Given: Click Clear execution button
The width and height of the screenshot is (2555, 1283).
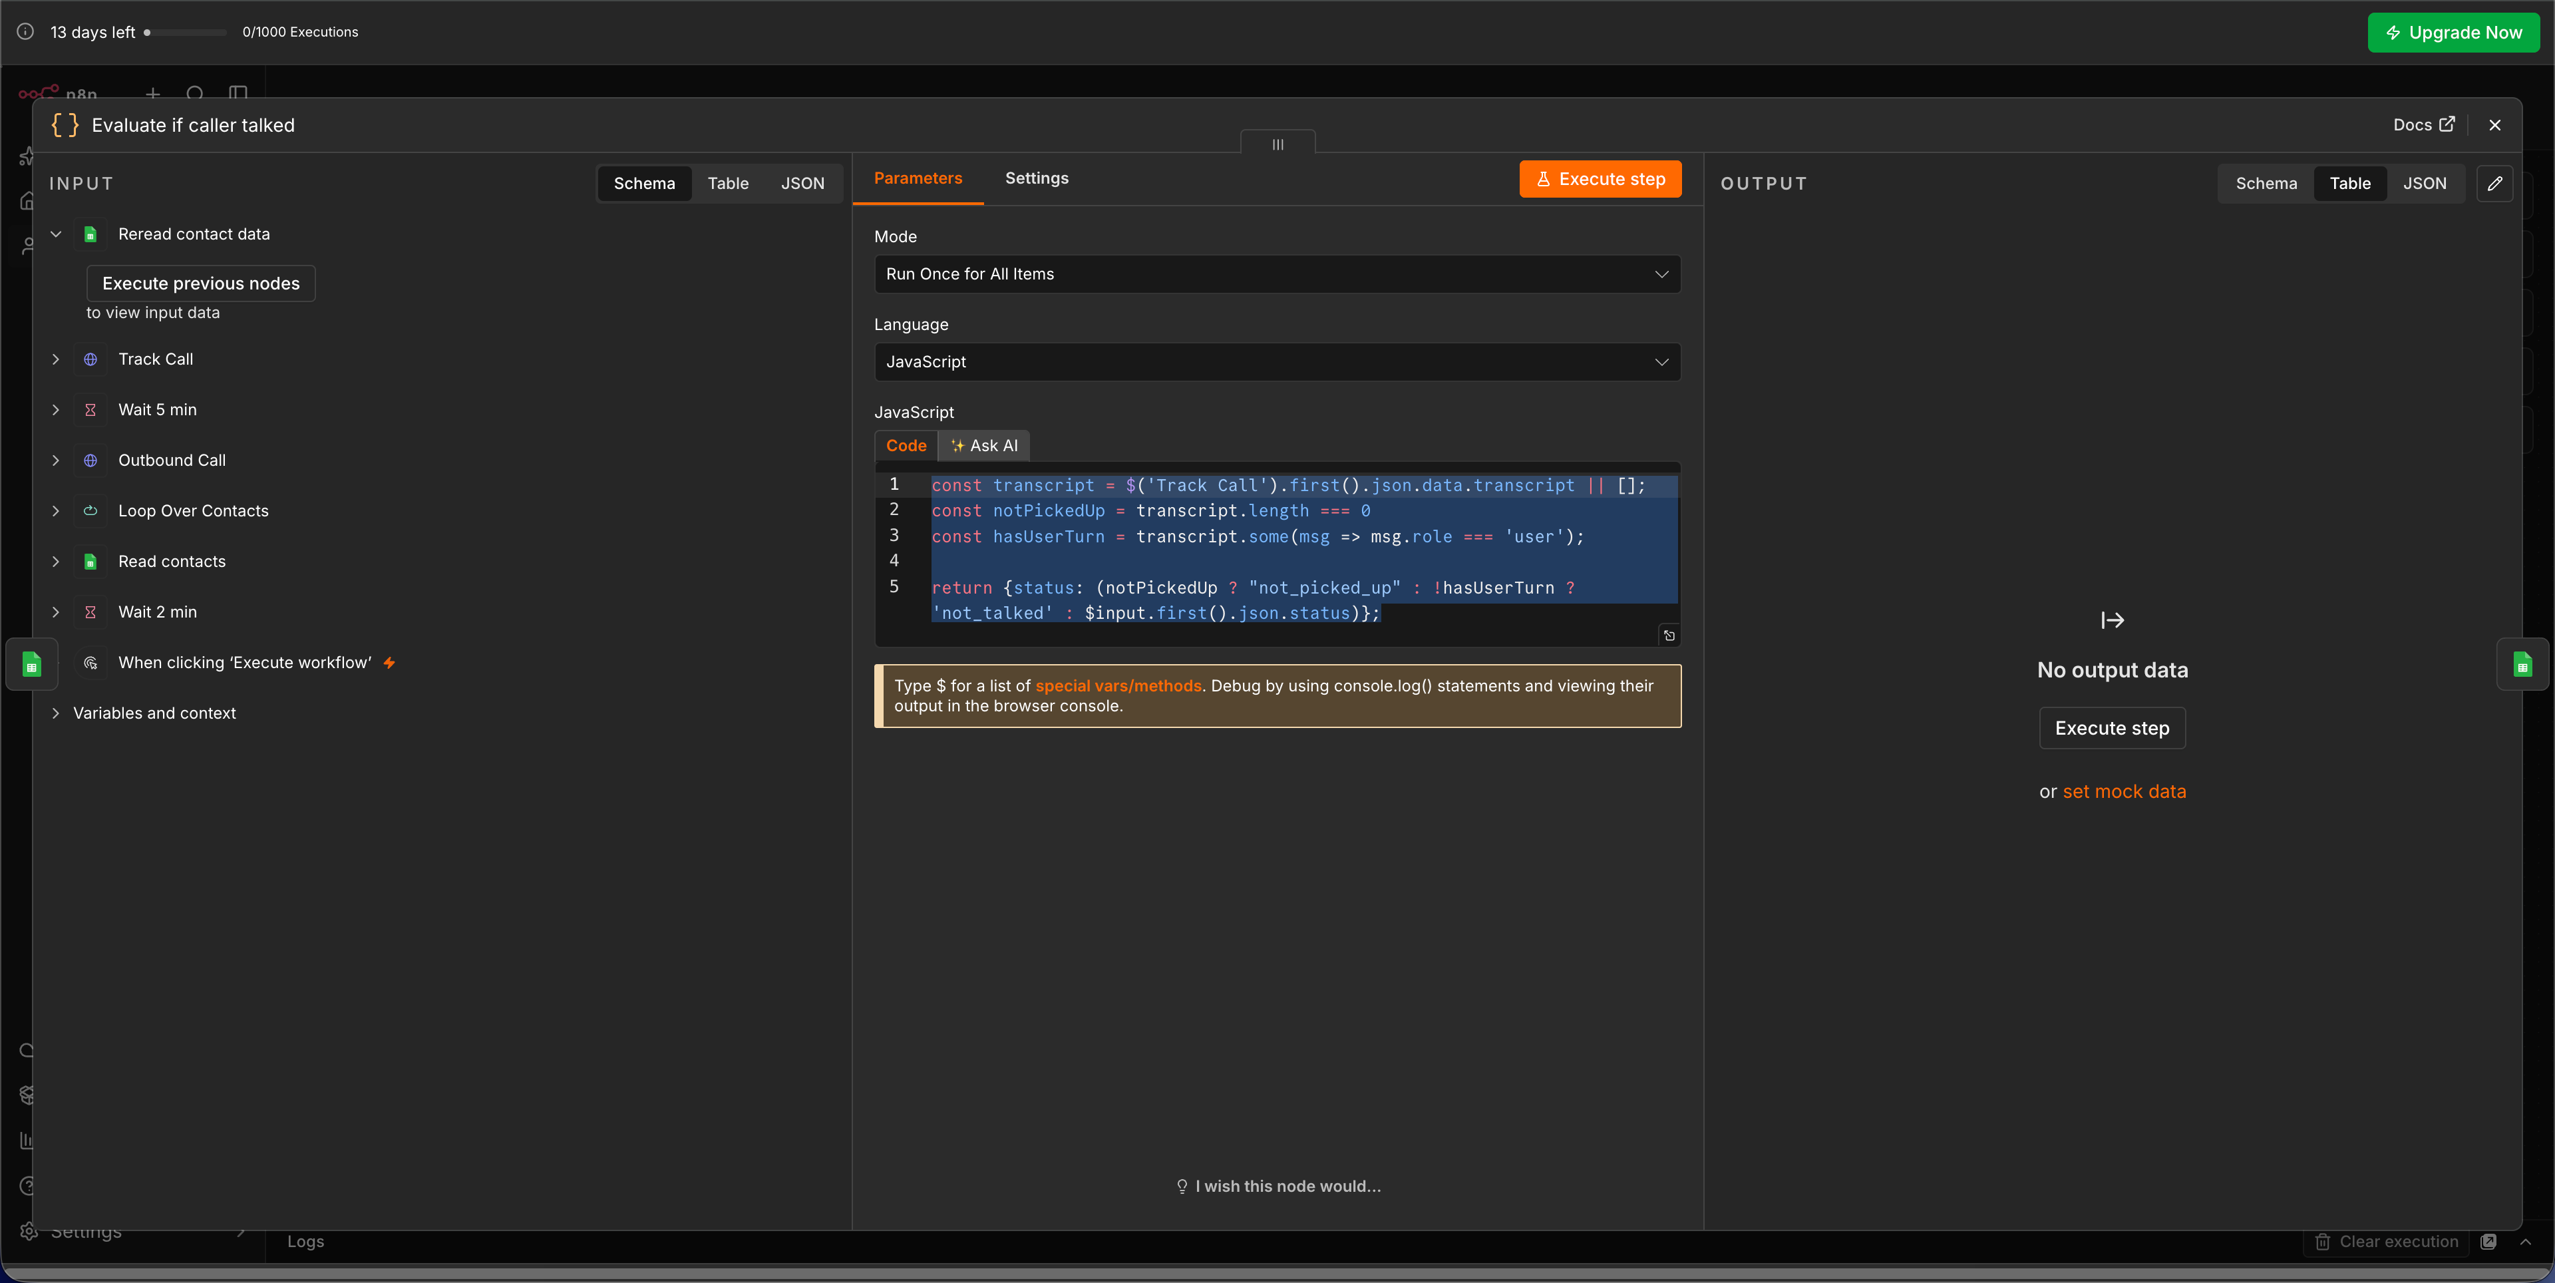Looking at the screenshot, I should (2387, 1241).
